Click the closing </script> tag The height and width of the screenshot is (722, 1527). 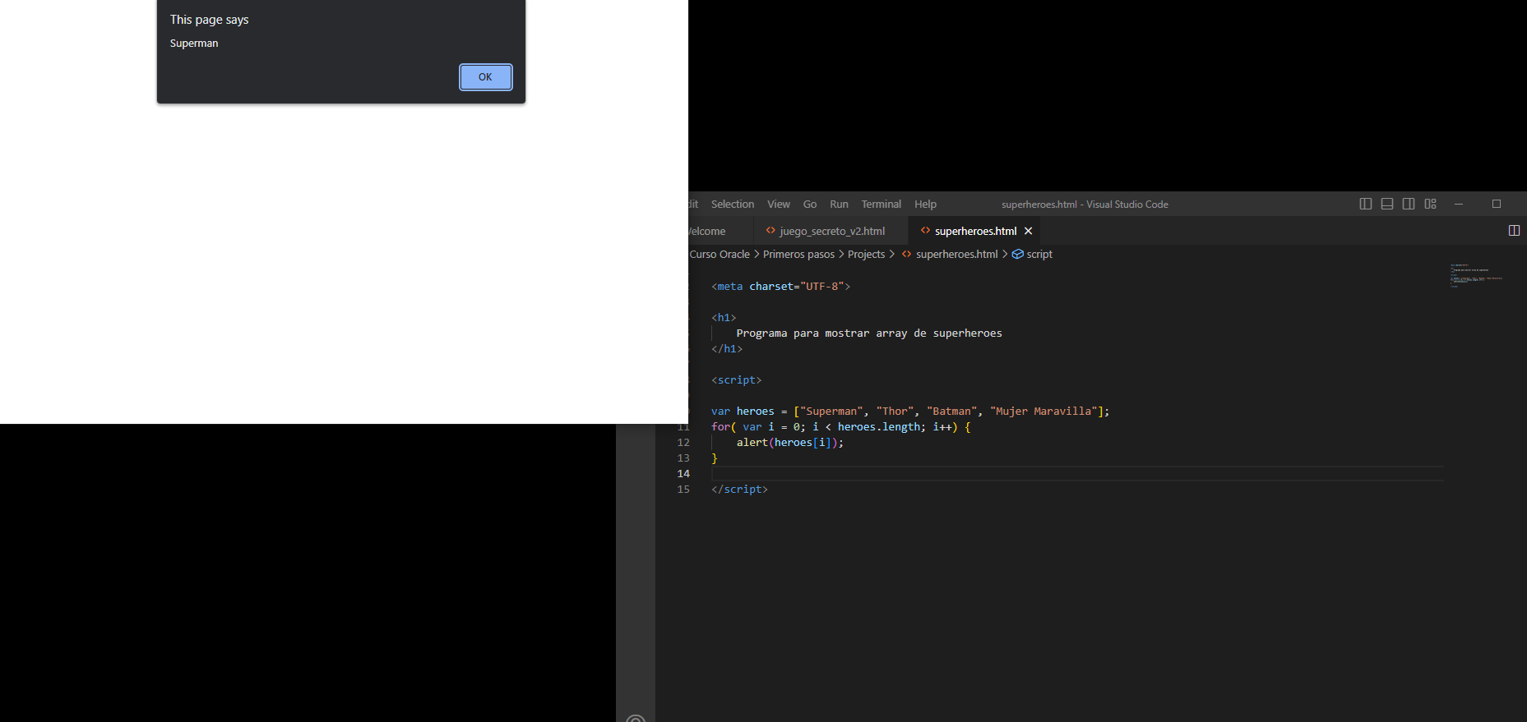[739, 490]
